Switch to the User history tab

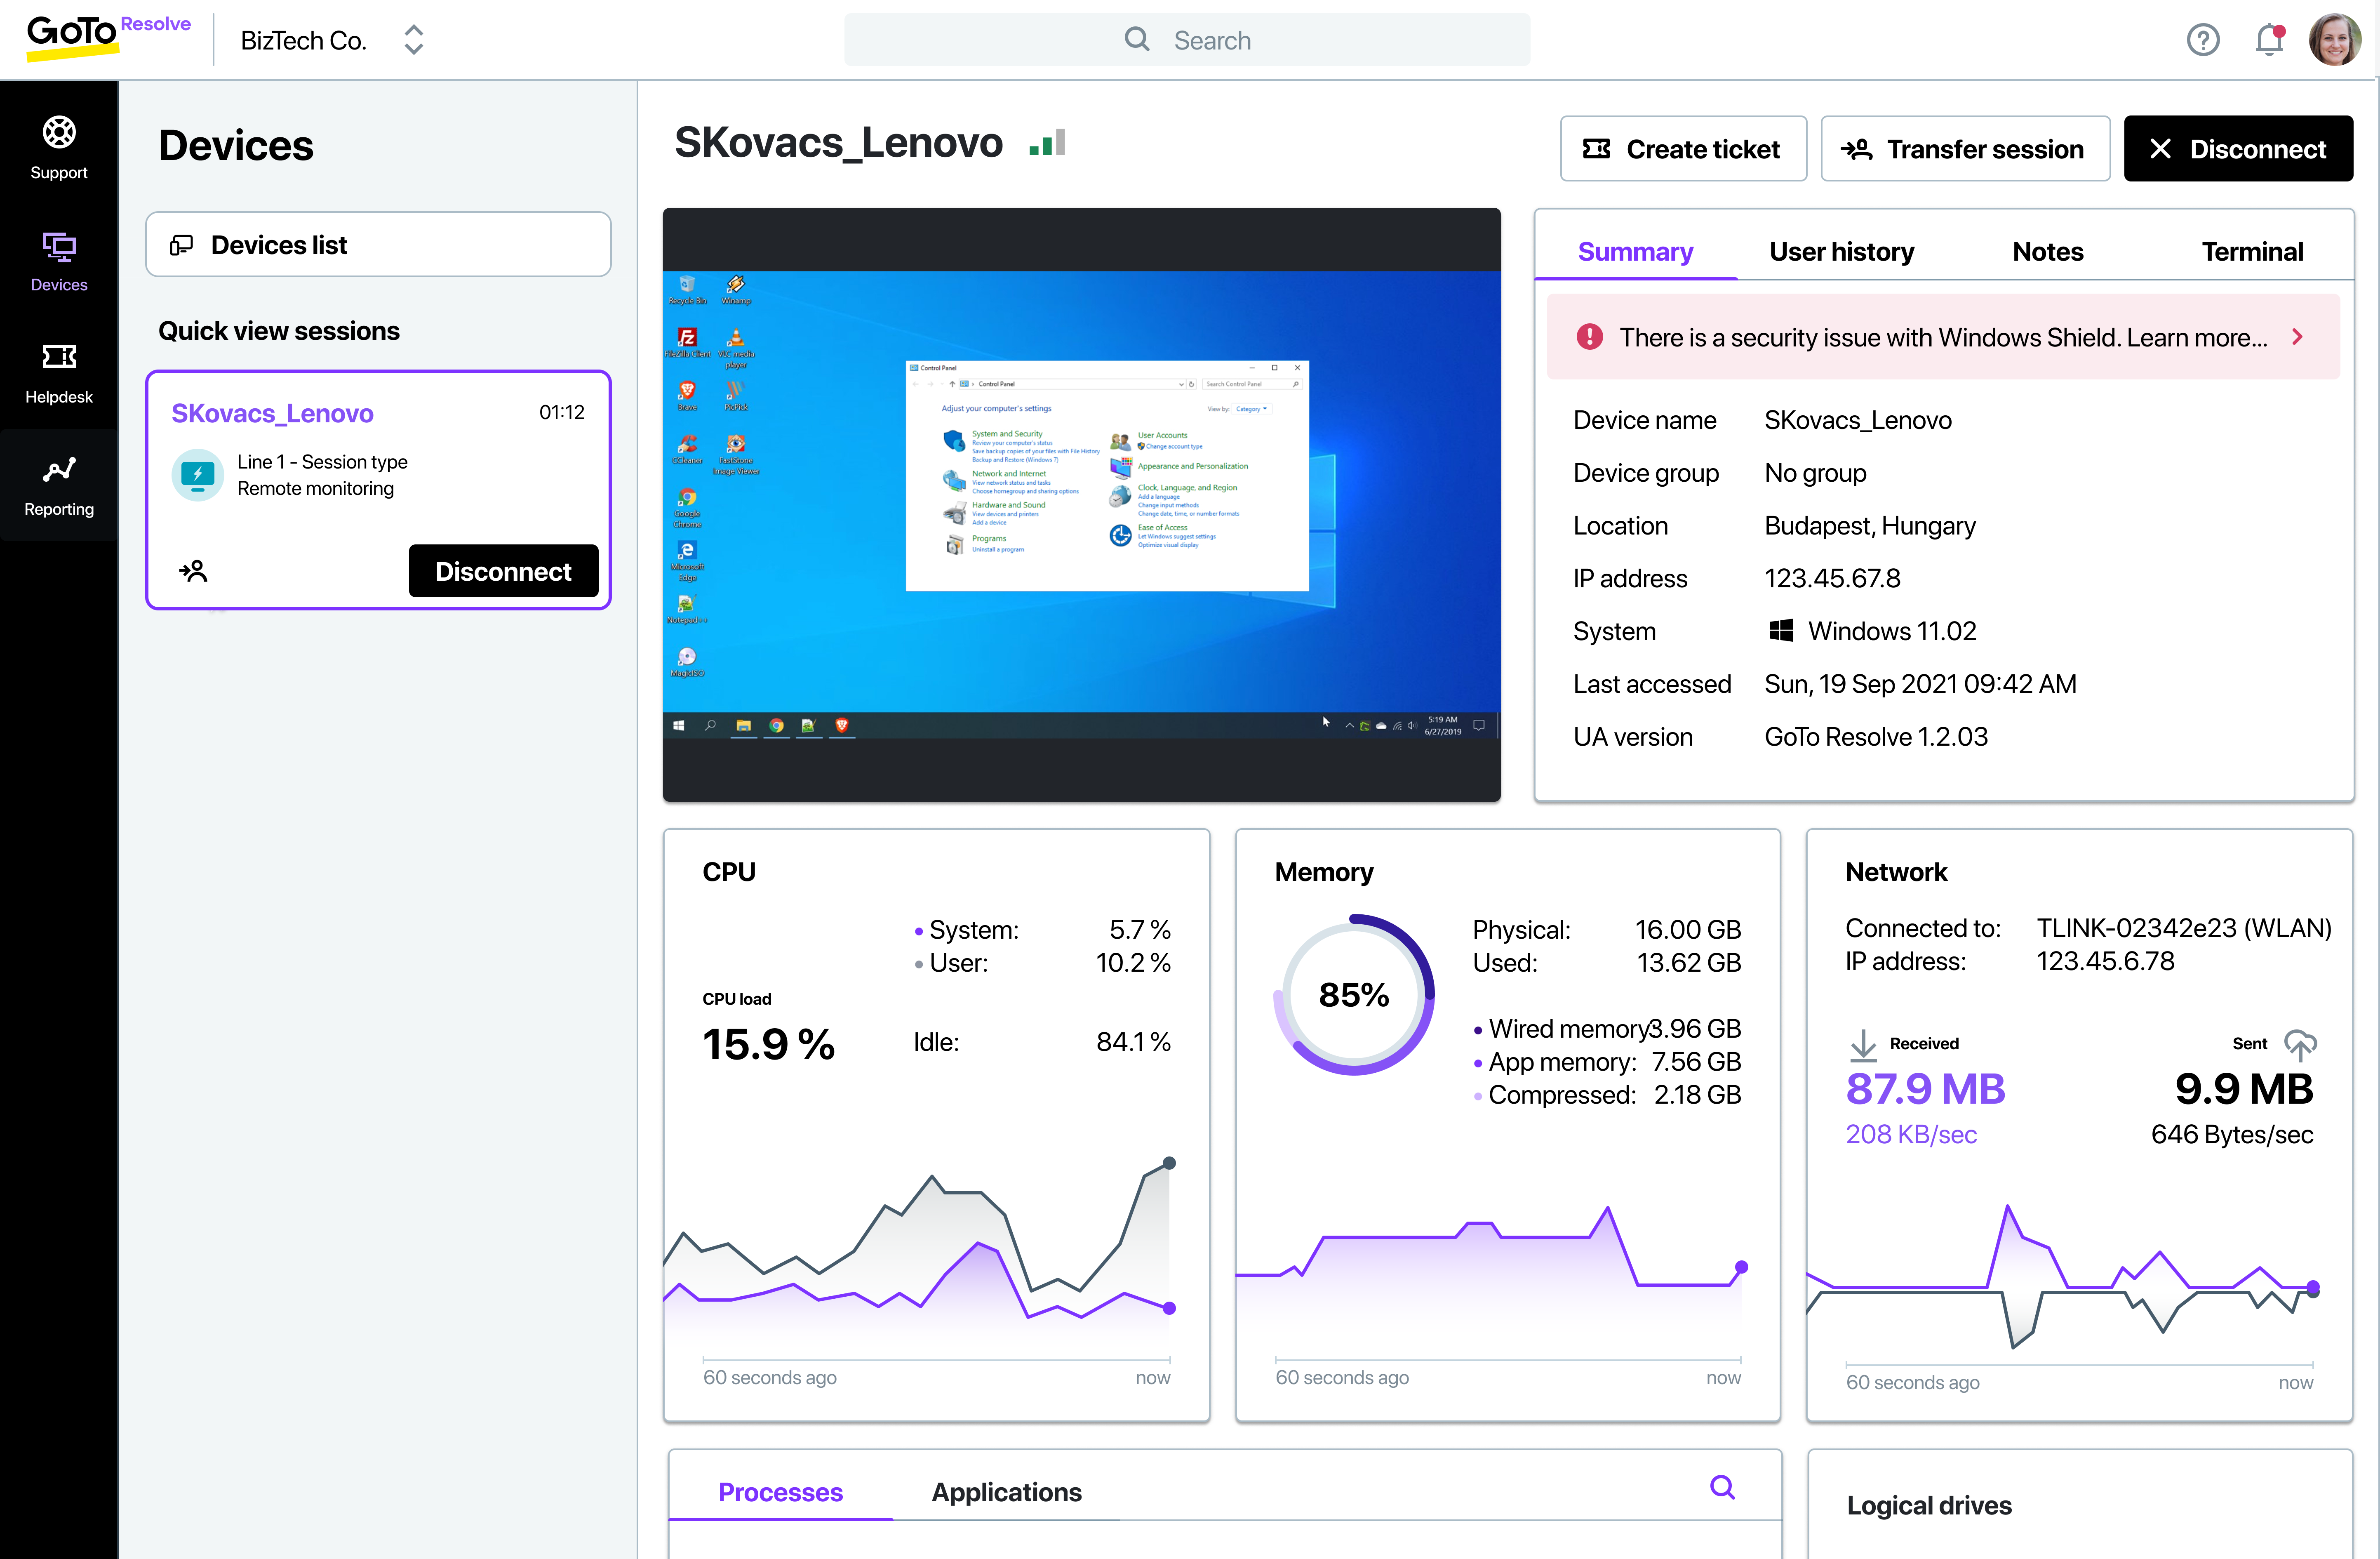coord(1841,252)
